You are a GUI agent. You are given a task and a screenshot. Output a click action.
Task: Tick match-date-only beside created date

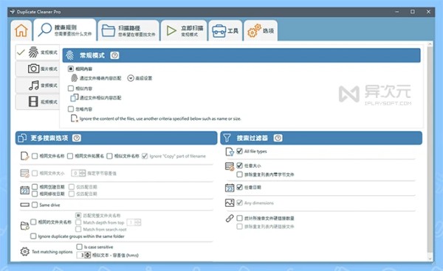point(72,187)
